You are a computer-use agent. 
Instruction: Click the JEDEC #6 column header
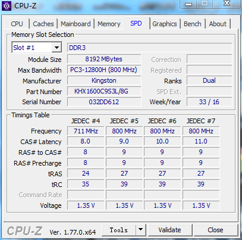(162, 121)
